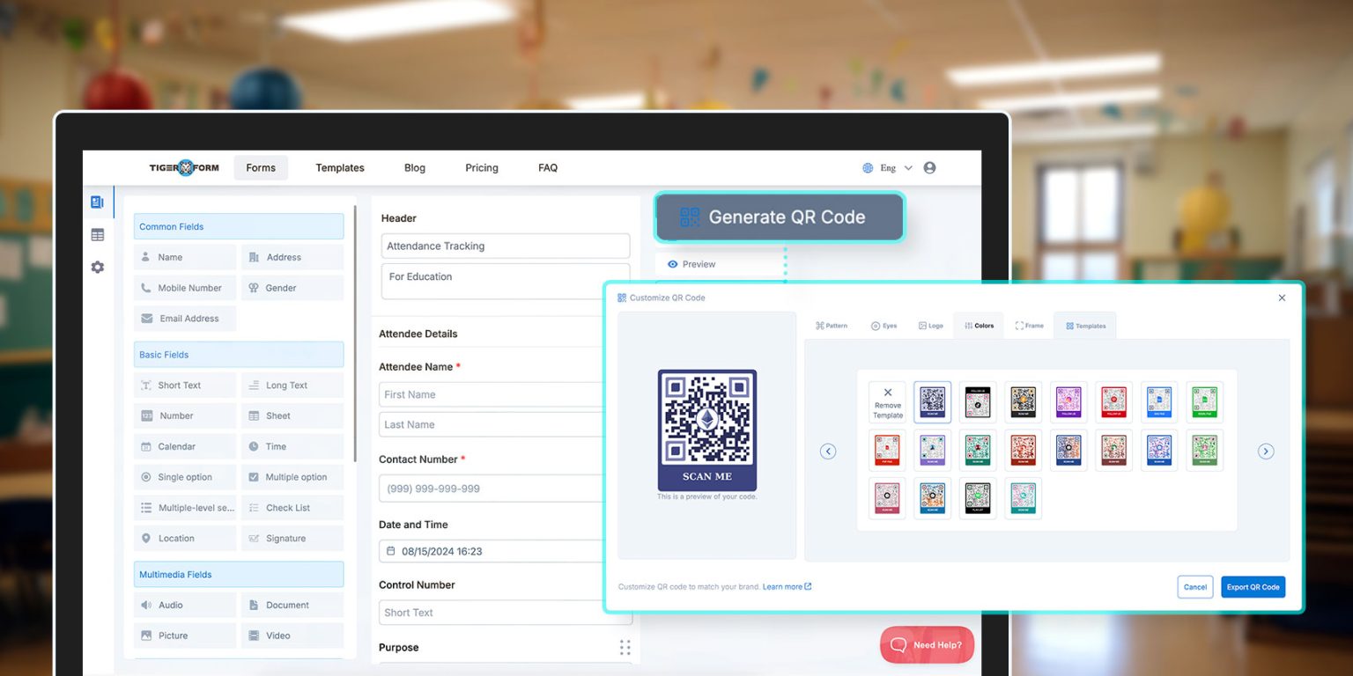This screenshot has height=676, width=1353.
Task: Open the Logo option for the QR code
Action: coord(930,325)
